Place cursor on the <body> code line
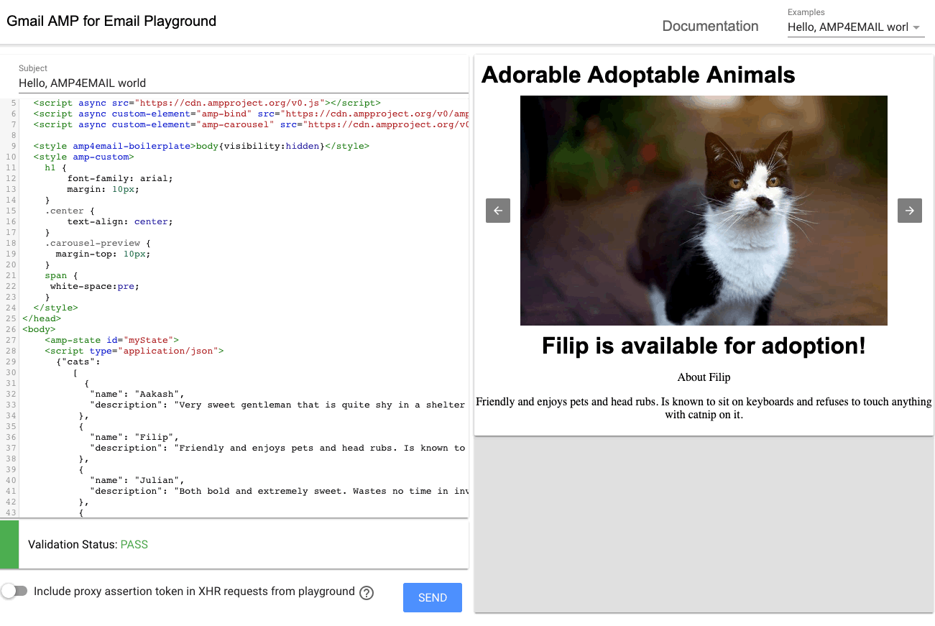The image size is (935, 626). coord(39,329)
